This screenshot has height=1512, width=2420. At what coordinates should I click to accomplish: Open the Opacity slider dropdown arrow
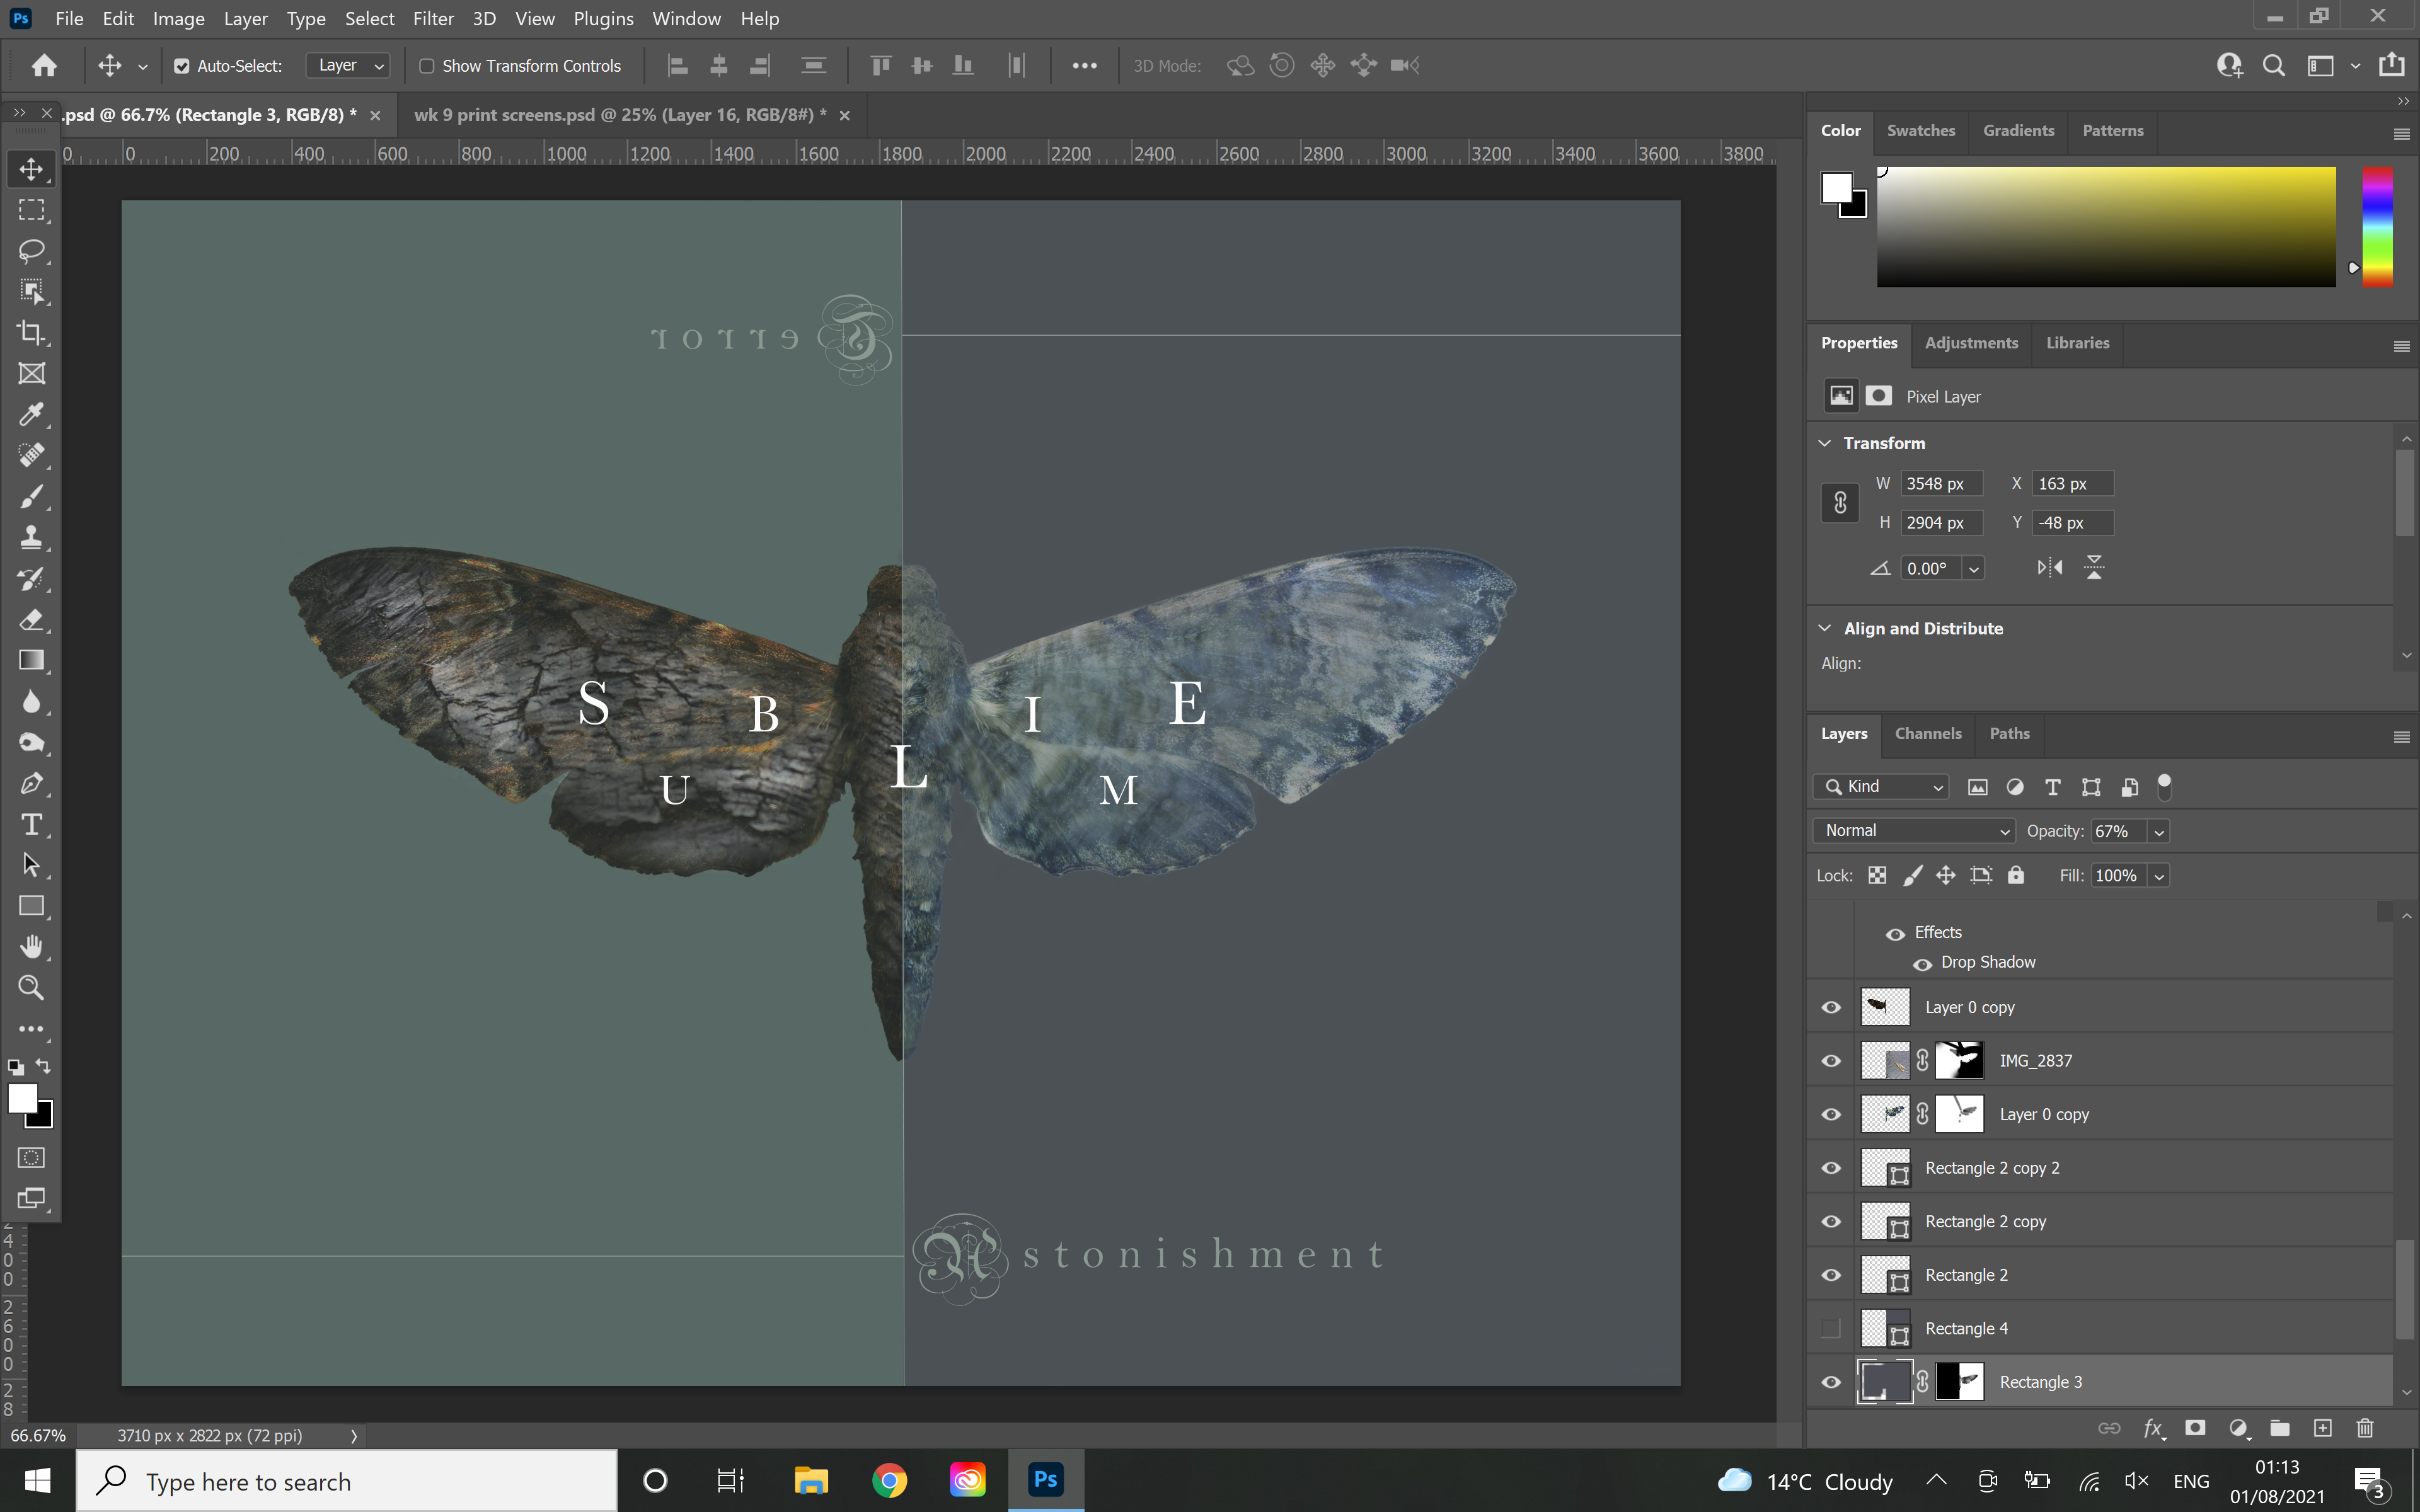[2159, 832]
